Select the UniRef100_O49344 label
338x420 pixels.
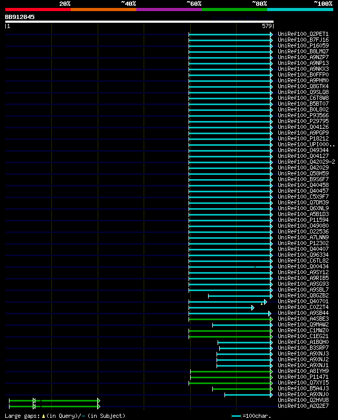pyautogui.click(x=303, y=150)
